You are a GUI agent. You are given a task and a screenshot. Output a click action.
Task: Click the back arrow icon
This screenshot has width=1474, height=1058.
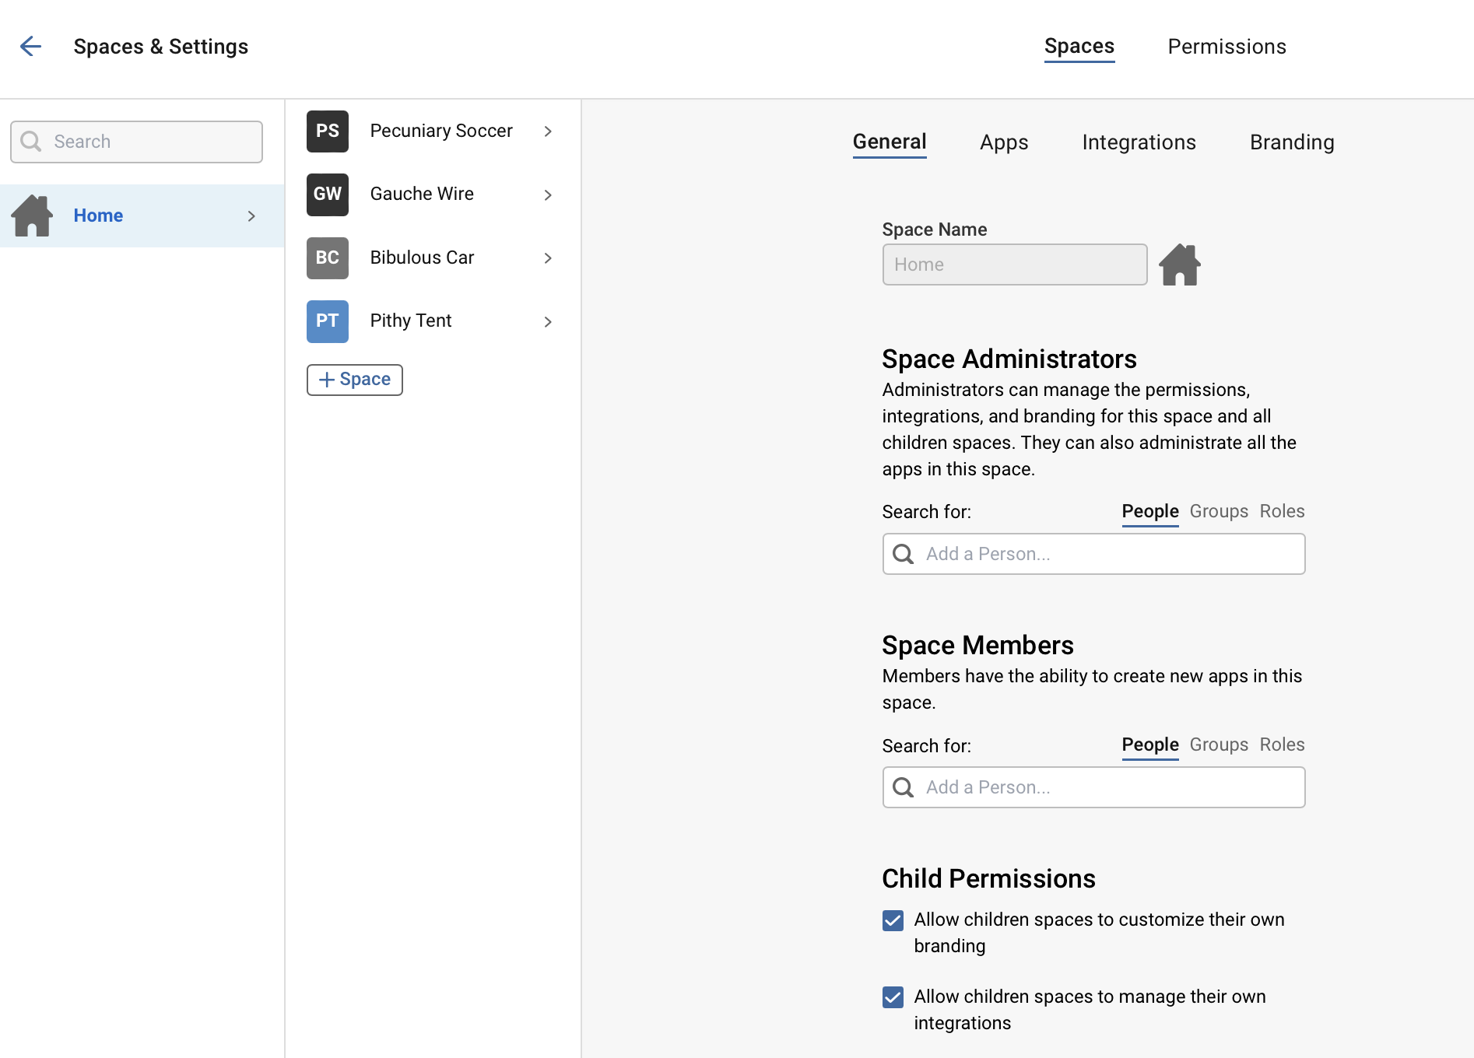30,47
